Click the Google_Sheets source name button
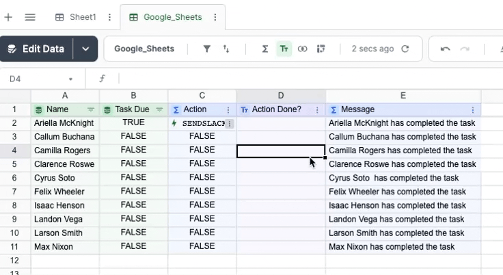 click(x=144, y=49)
